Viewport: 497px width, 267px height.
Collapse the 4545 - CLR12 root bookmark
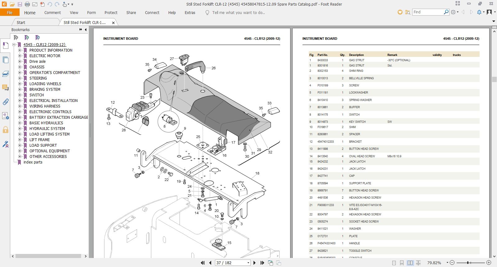tap(14, 44)
